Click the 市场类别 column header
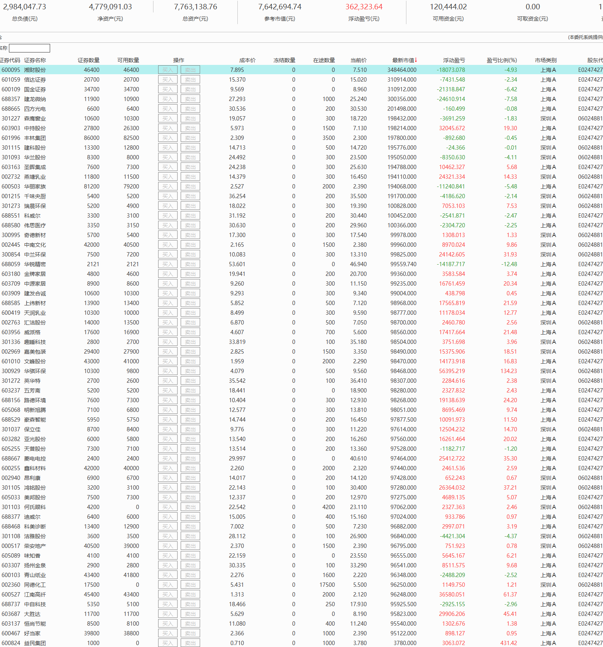Screen dimensions: 603x647 coord(545,60)
